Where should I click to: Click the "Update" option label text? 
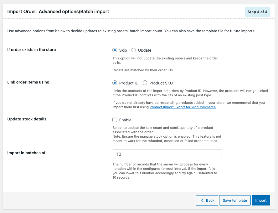(x=145, y=50)
